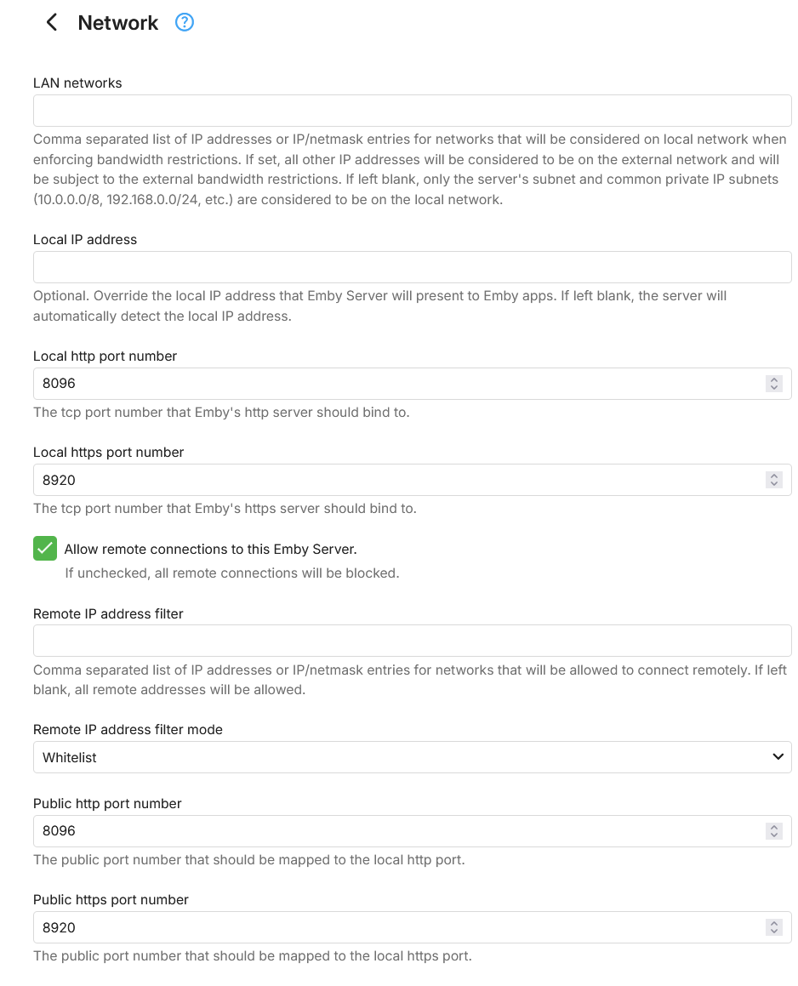Click the Remote IP address filter input box
Image resolution: width=798 pixels, height=986 pixels.
pos(412,641)
